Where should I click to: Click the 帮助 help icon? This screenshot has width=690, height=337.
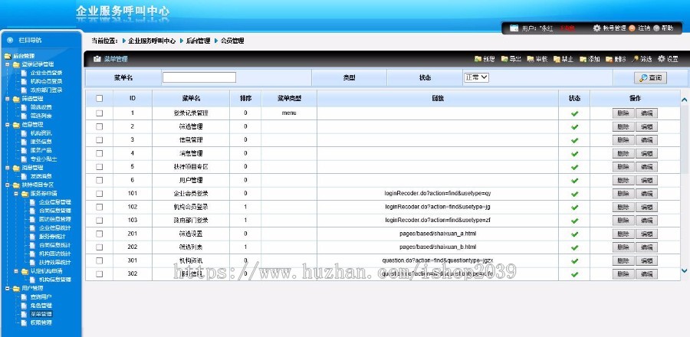[656, 28]
